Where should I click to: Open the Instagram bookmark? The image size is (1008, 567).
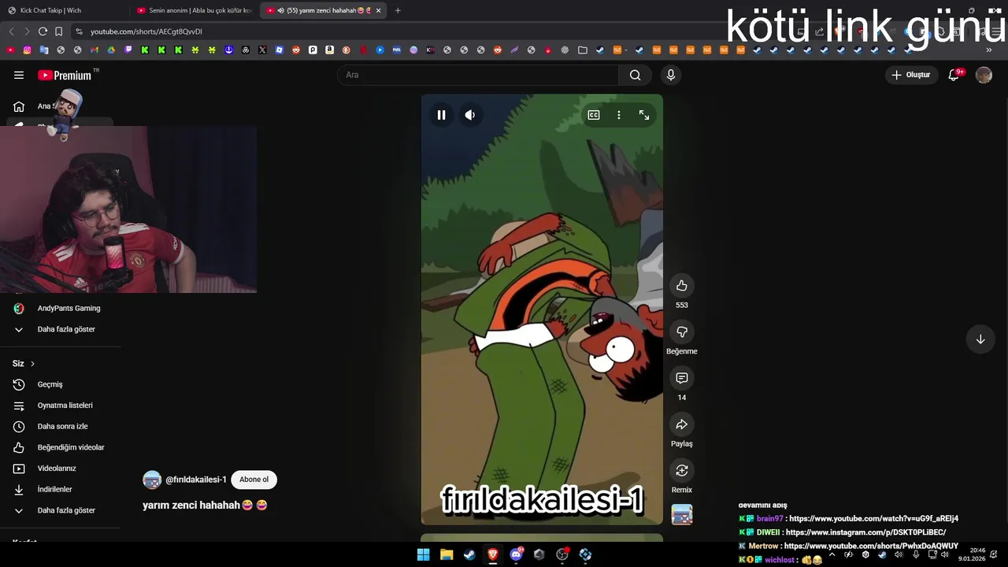pyautogui.click(x=27, y=50)
